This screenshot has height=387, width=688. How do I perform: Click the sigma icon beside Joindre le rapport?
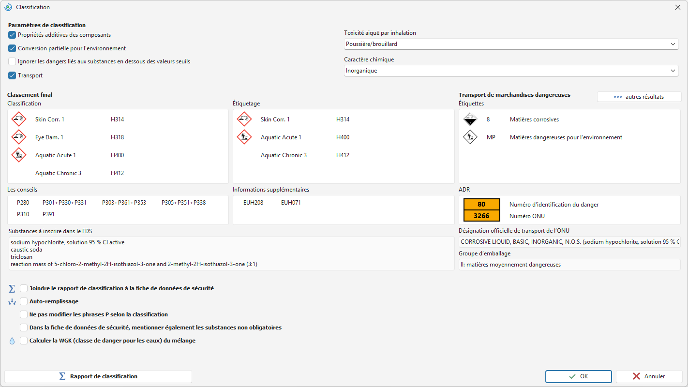point(12,289)
